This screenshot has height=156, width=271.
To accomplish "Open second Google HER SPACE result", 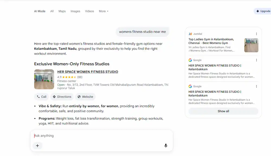I will [x=215, y=94].
